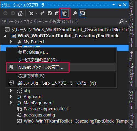Click the packages.config file icon
This screenshot has width=137, height=131.
(x=19, y=115)
